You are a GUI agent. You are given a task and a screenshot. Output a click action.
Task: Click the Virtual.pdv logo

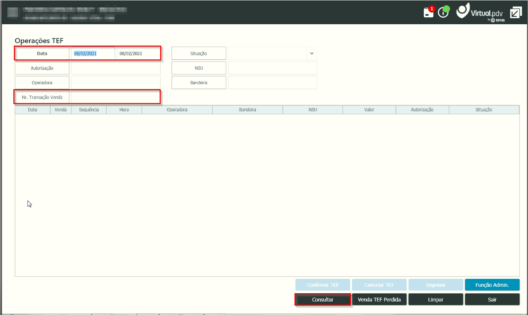tap(480, 12)
